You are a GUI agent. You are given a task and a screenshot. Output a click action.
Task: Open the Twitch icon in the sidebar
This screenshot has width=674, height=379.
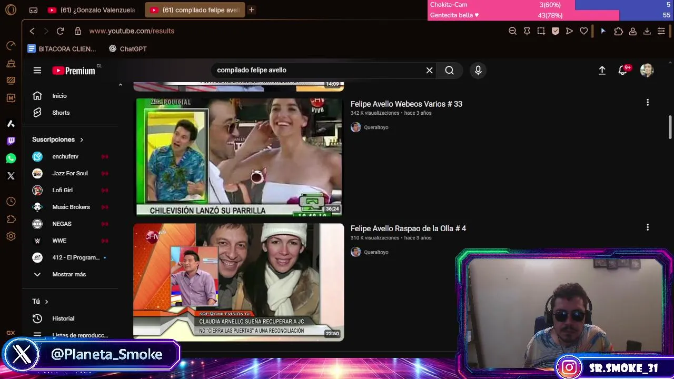tap(11, 141)
